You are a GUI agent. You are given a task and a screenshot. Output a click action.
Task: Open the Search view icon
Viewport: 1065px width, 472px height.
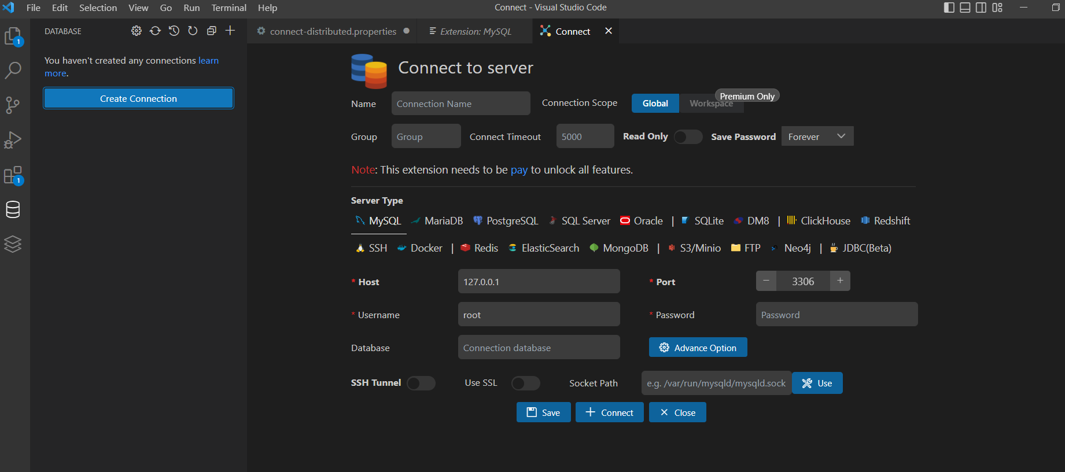pyautogui.click(x=13, y=71)
